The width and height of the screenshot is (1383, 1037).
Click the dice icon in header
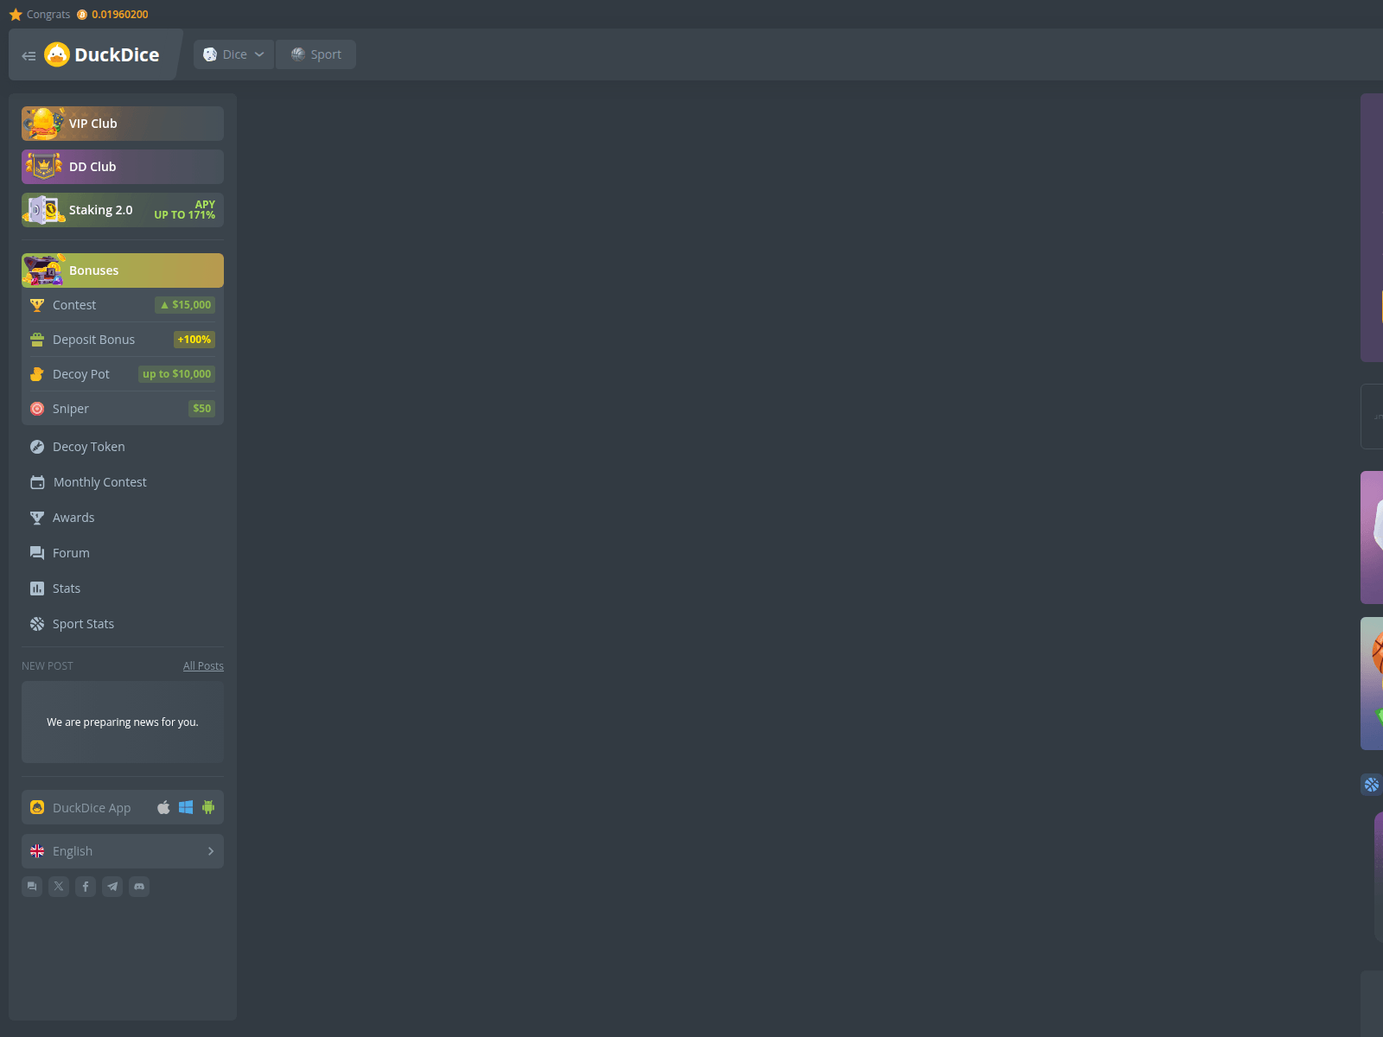210,54
